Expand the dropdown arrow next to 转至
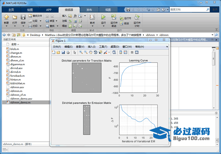 pyautogui.click(x=56, y=21)
